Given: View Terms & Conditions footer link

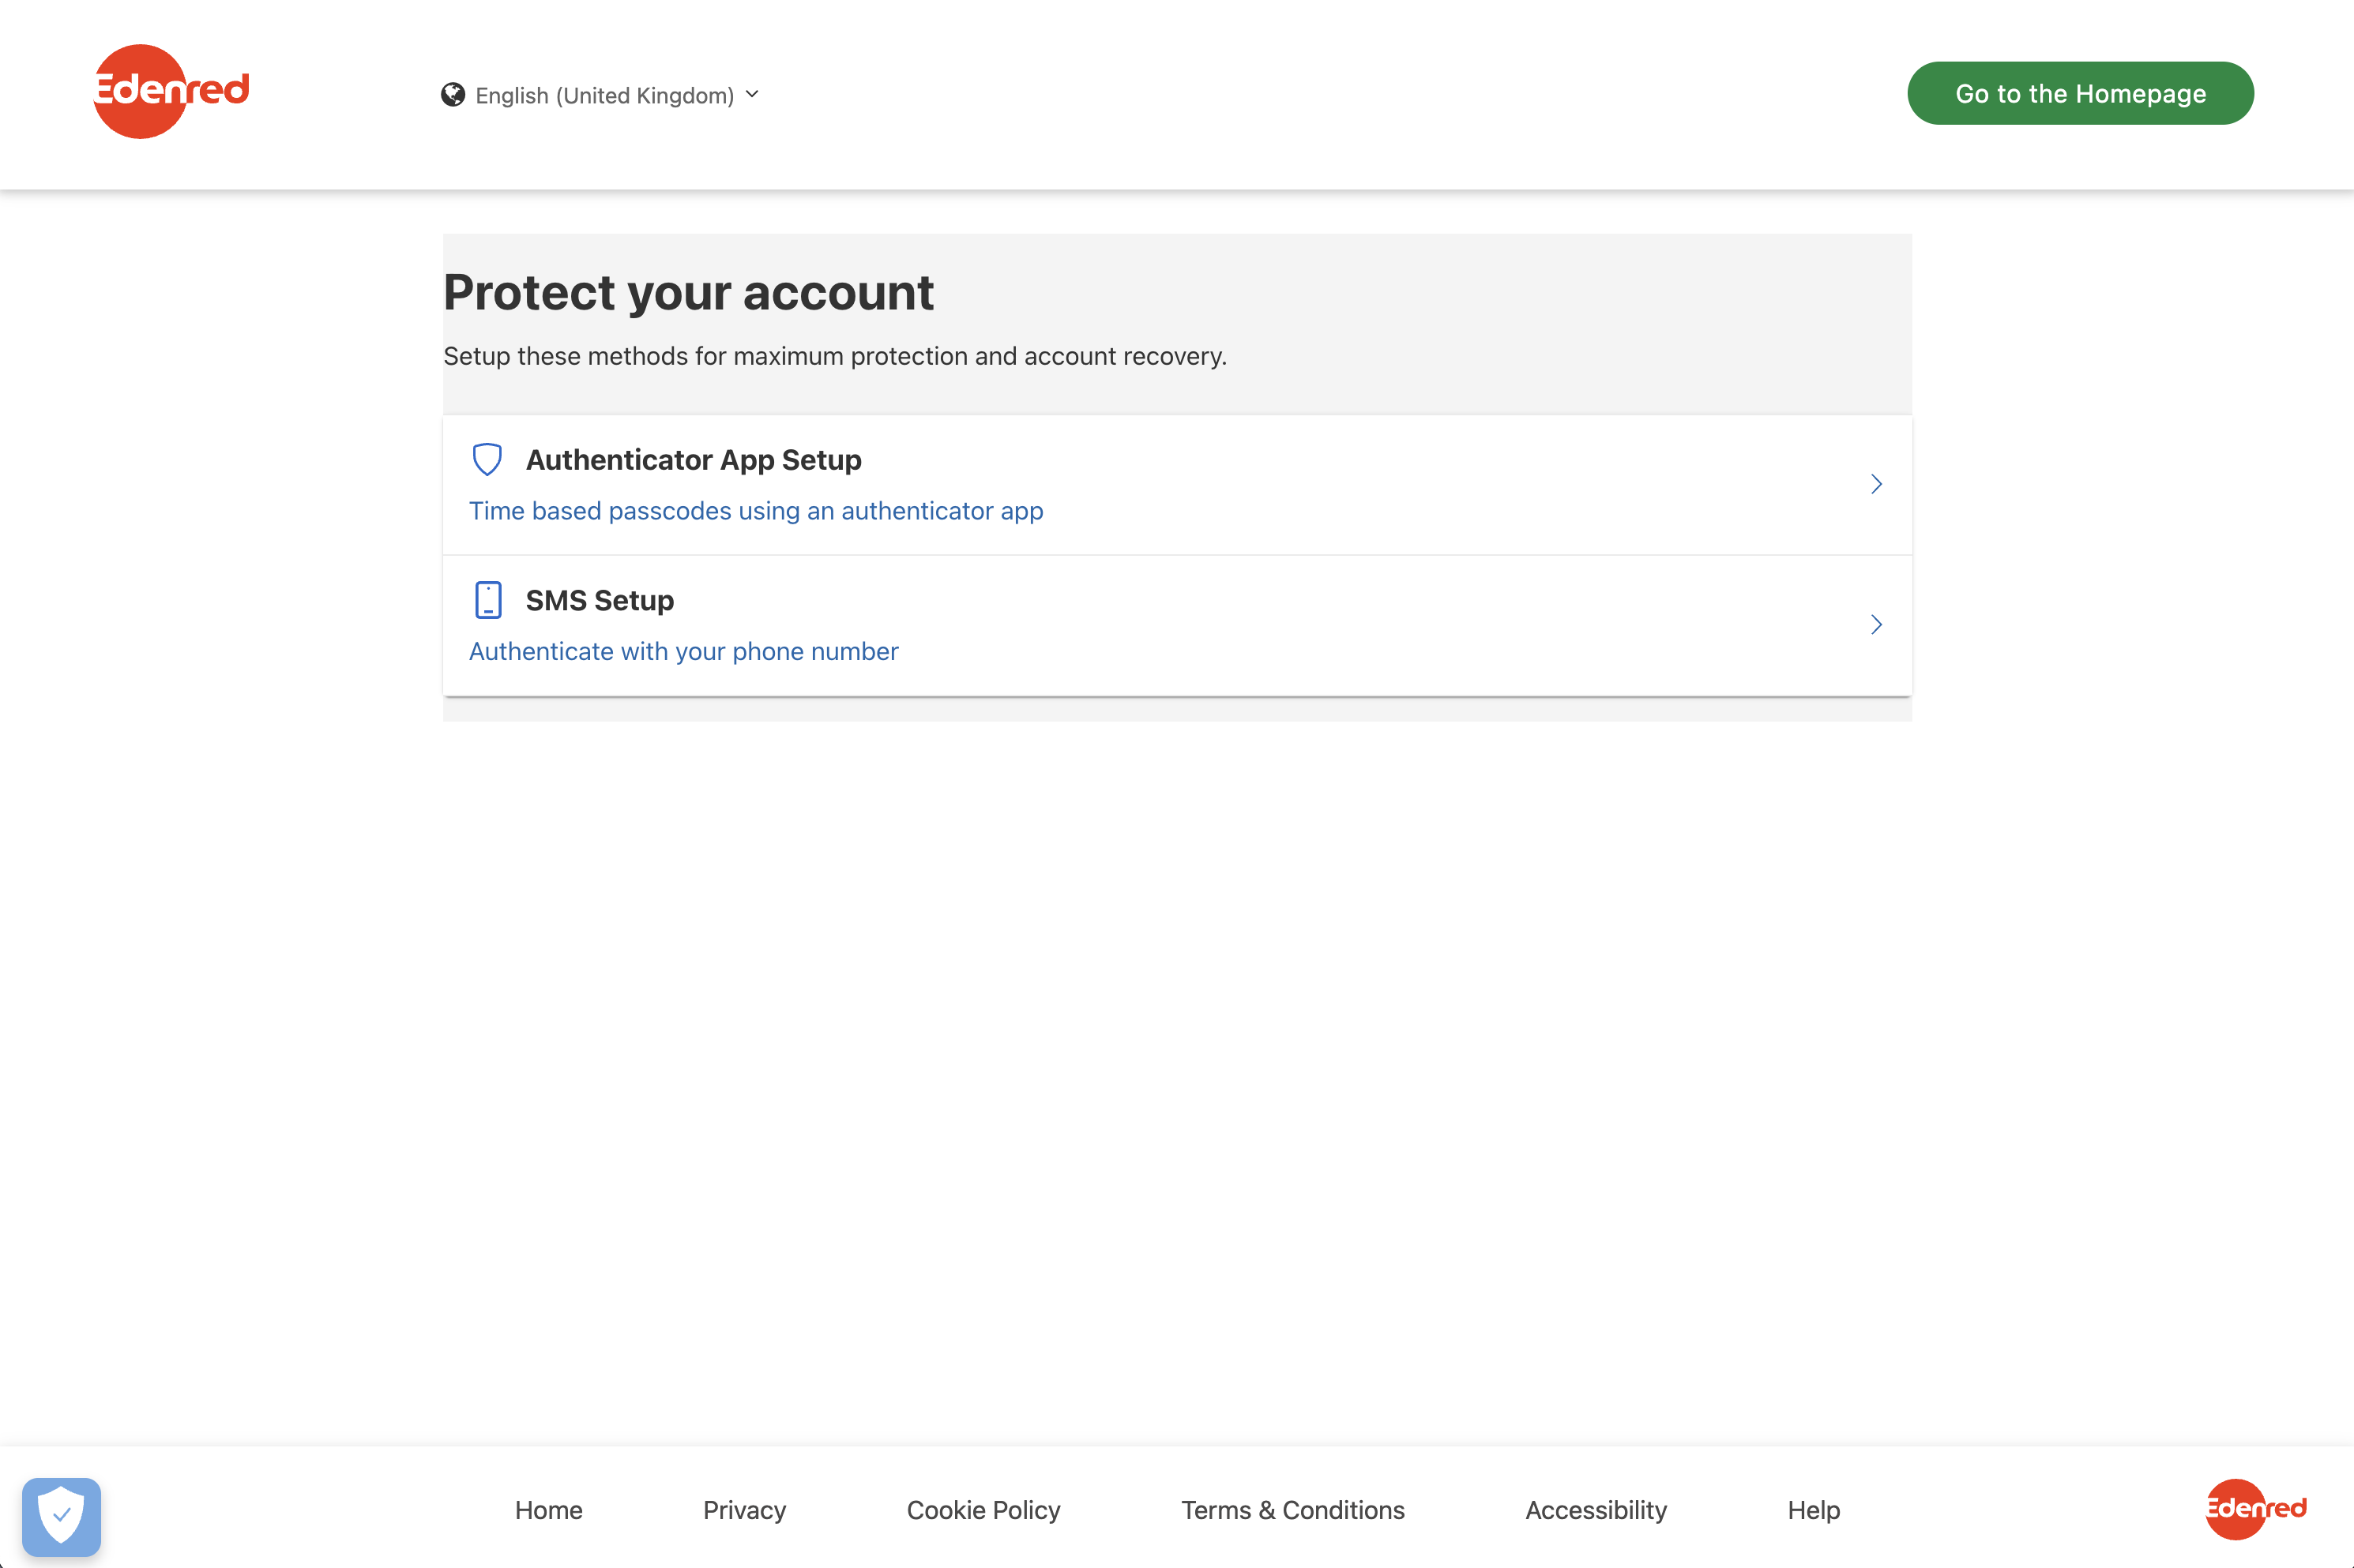Looking at the screenshot, I should point(1292,1510).
